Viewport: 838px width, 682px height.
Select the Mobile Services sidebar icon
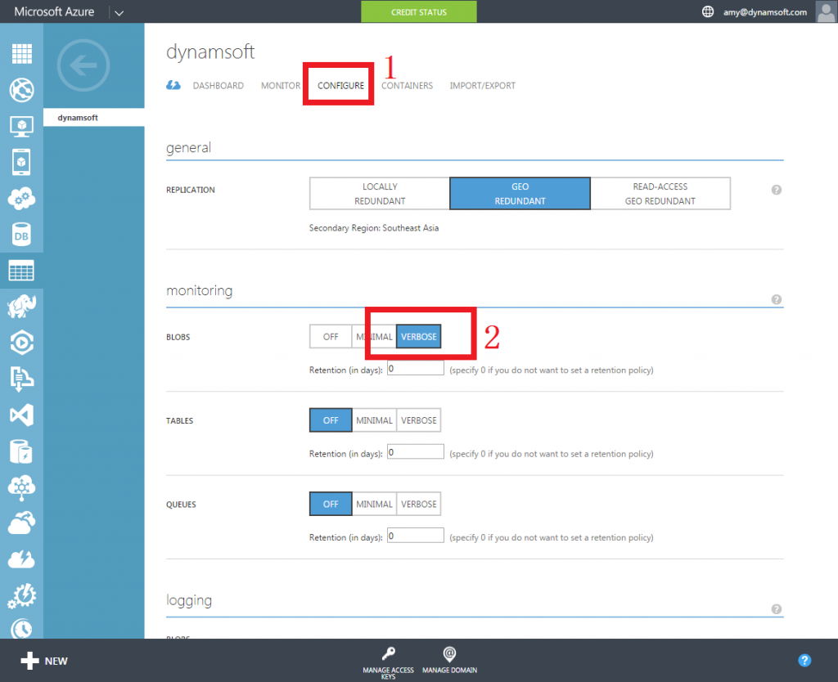(x=21, y=163)
